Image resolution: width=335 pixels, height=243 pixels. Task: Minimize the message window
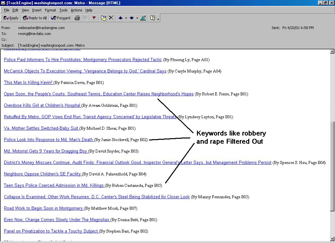[320, 3]
